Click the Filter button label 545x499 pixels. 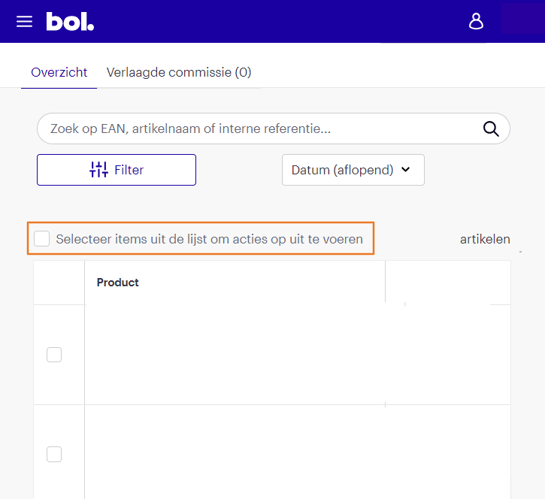(x=129, y=170)
